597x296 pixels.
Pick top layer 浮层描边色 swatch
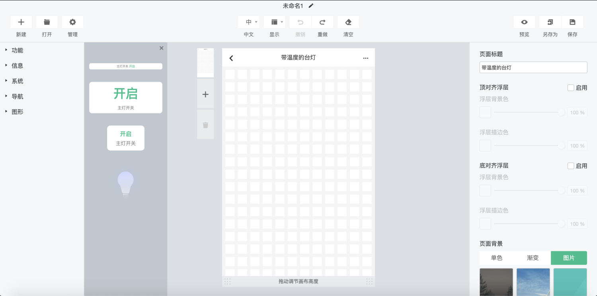click(x=485, y=145)
